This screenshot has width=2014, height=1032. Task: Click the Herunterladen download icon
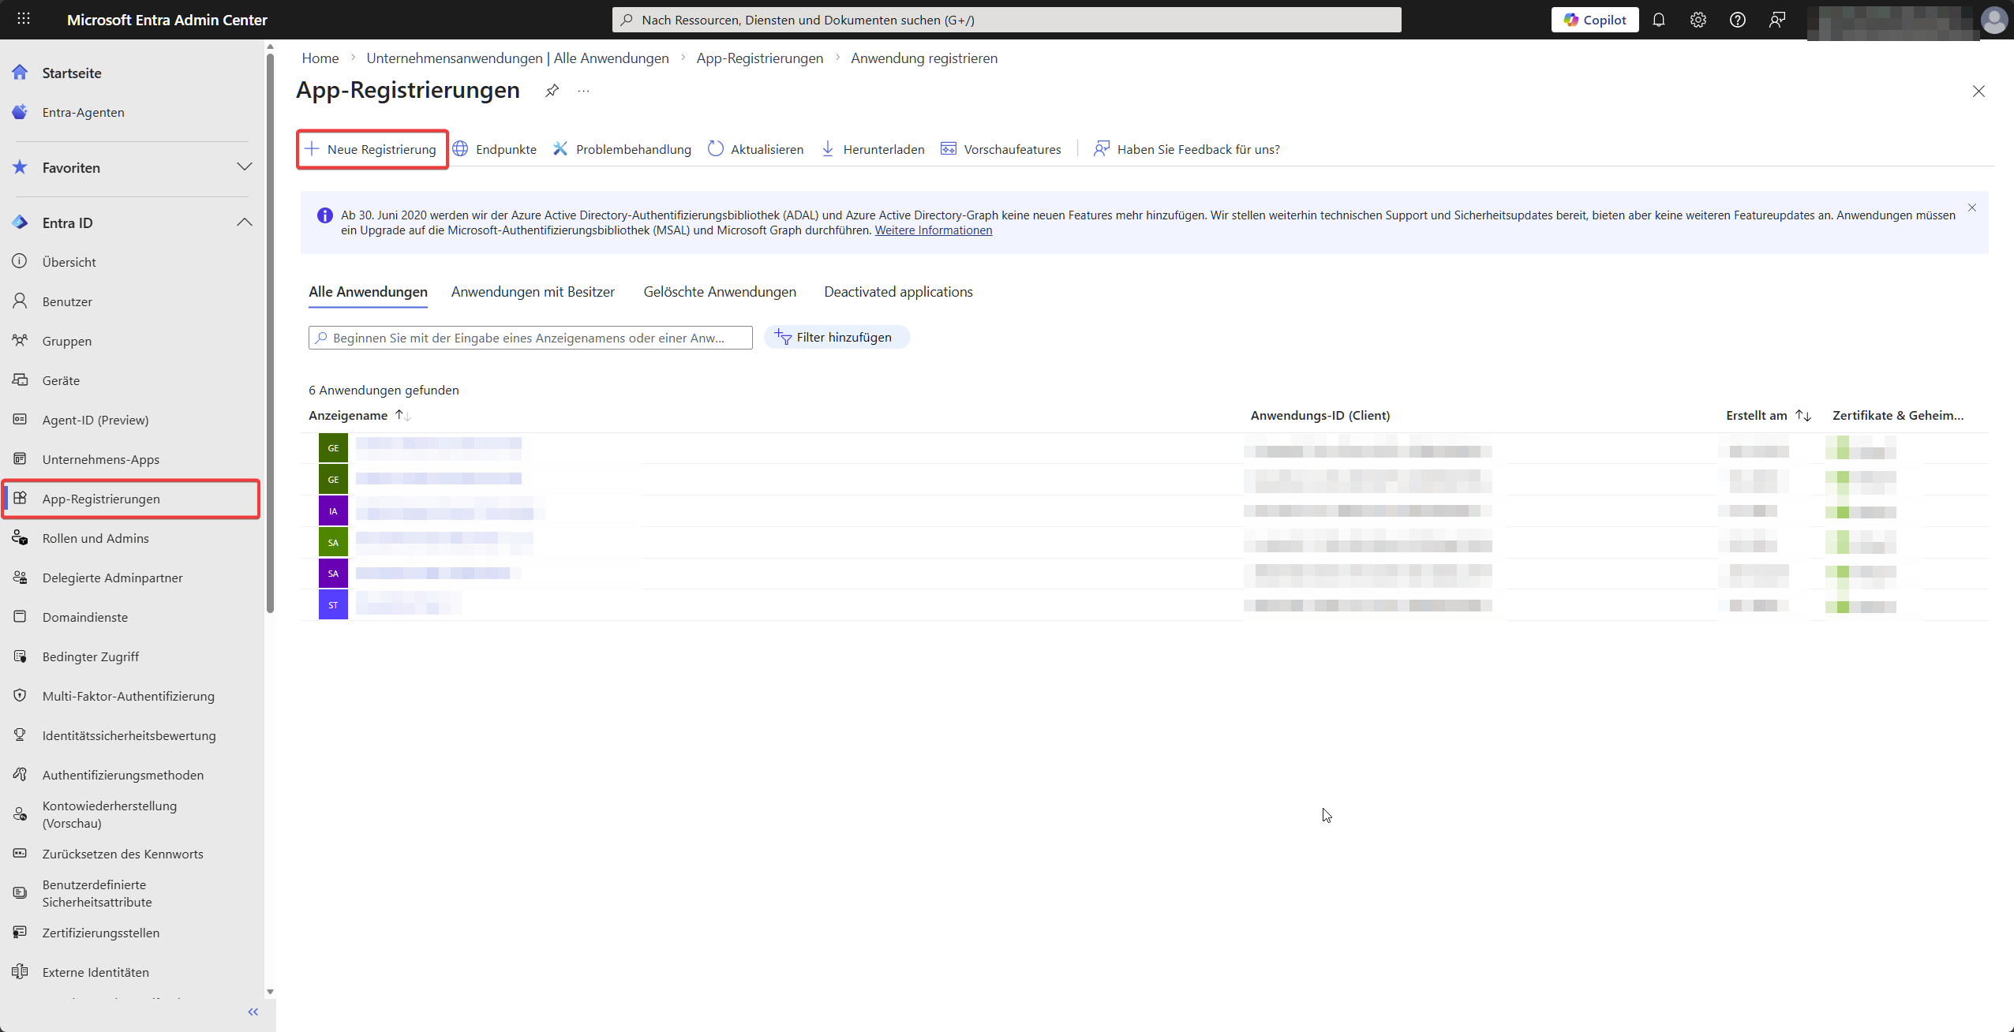pos(828,149)
